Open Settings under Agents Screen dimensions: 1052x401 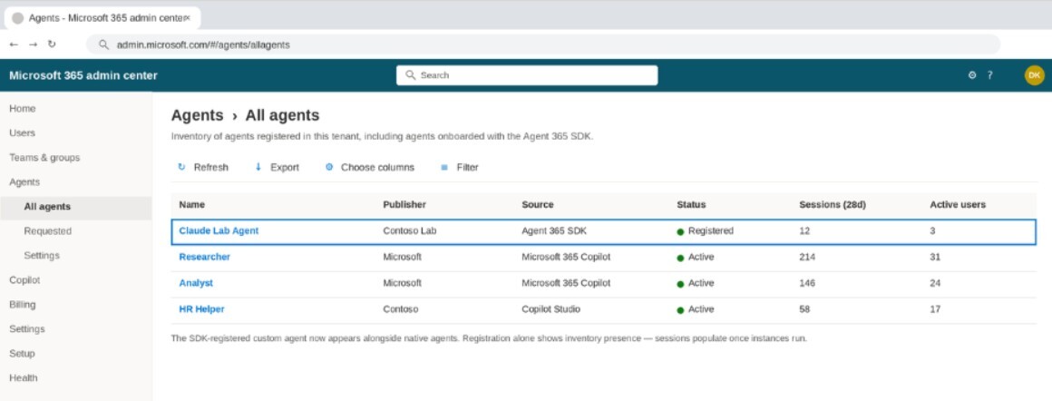(x=42, y=255)
